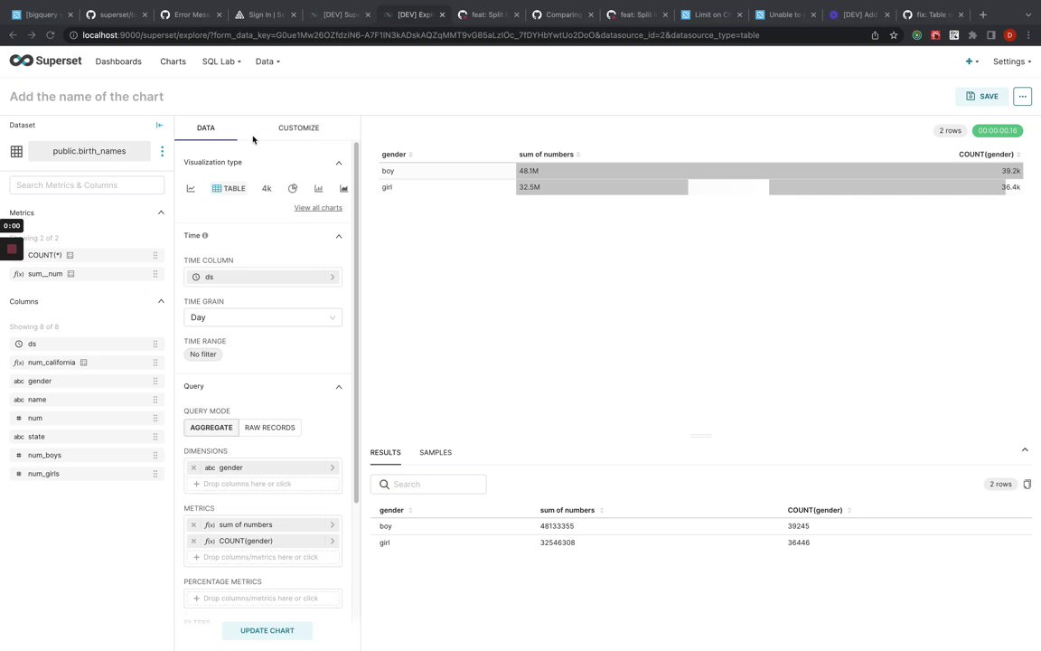Image resolution: width=1041 pixels, height=651 pixels.
Task: Open the Settings menu
Action: 1012,61
